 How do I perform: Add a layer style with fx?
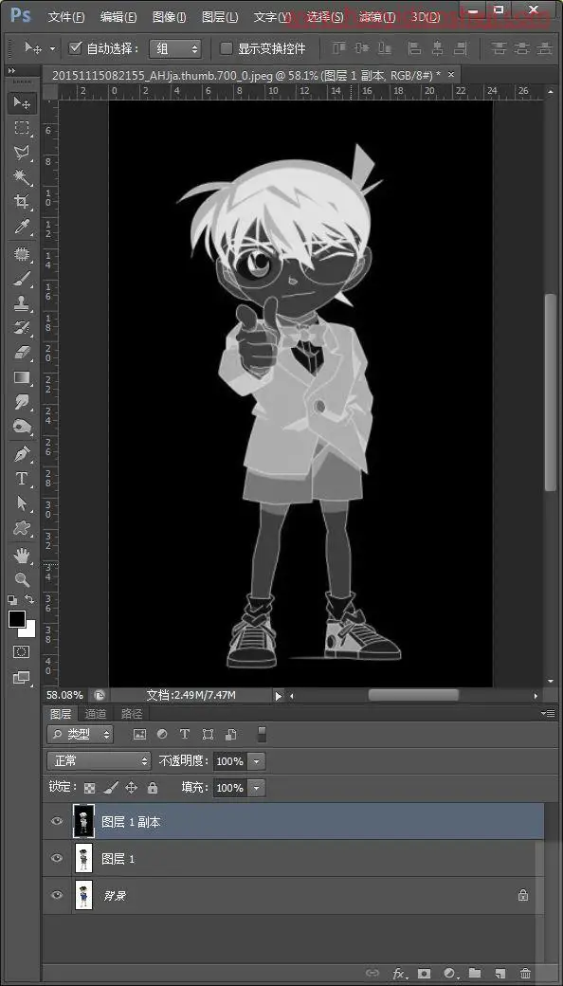[398, 974]
